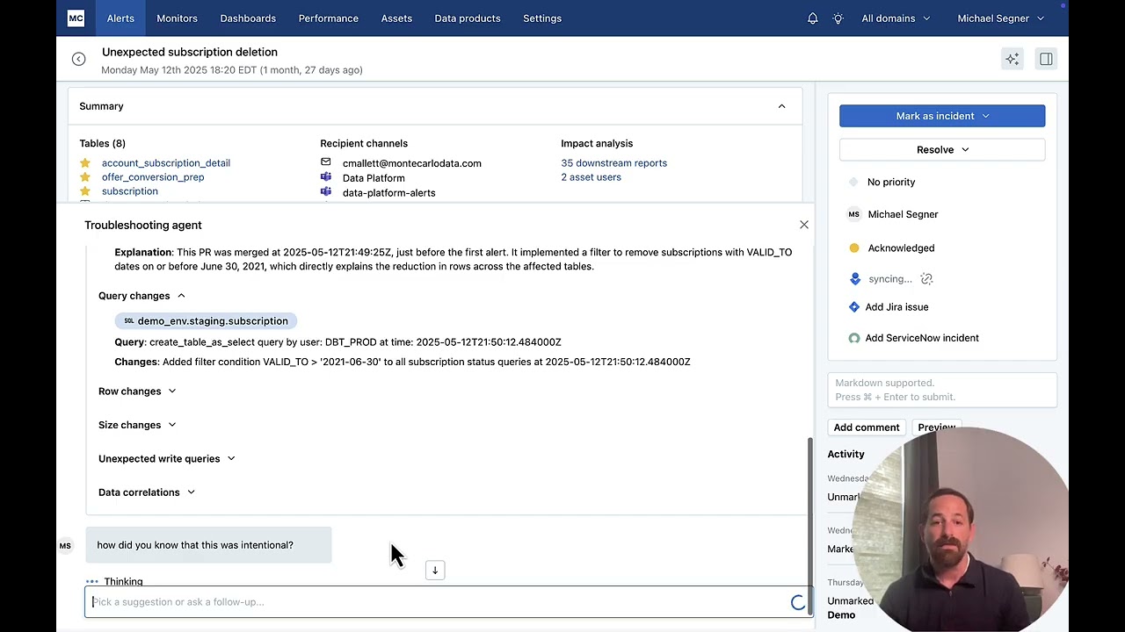Click the ServiceNow icon in the sidebar
Image resolution: width=1125 pixels, height=632 pixels.
tap(853, 338)
